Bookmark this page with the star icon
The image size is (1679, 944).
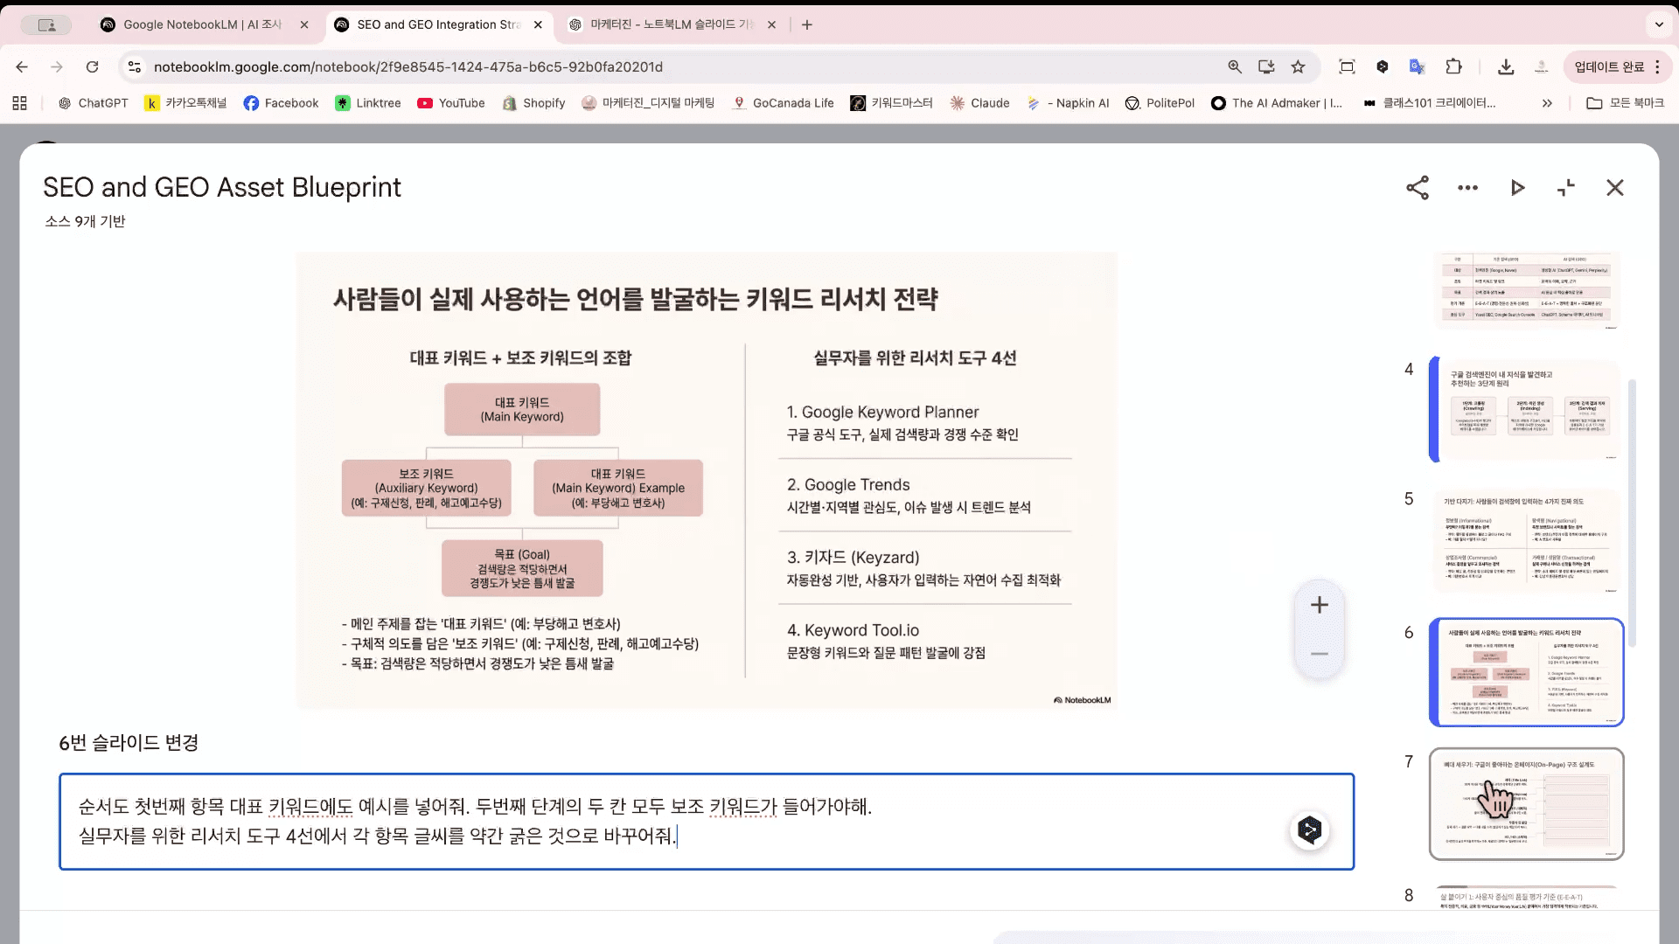(1298, 67)
